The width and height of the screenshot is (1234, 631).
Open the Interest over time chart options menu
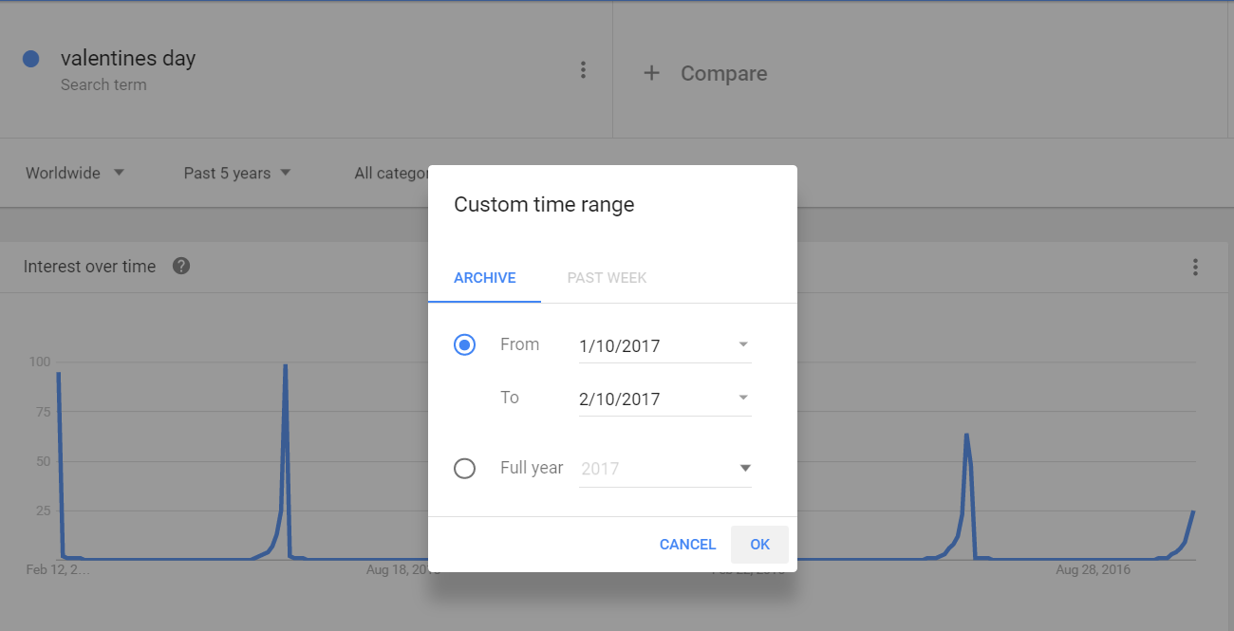(x=1195, y=268)
